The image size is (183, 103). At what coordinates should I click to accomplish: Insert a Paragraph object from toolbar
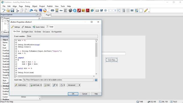(x=65, y=11)
